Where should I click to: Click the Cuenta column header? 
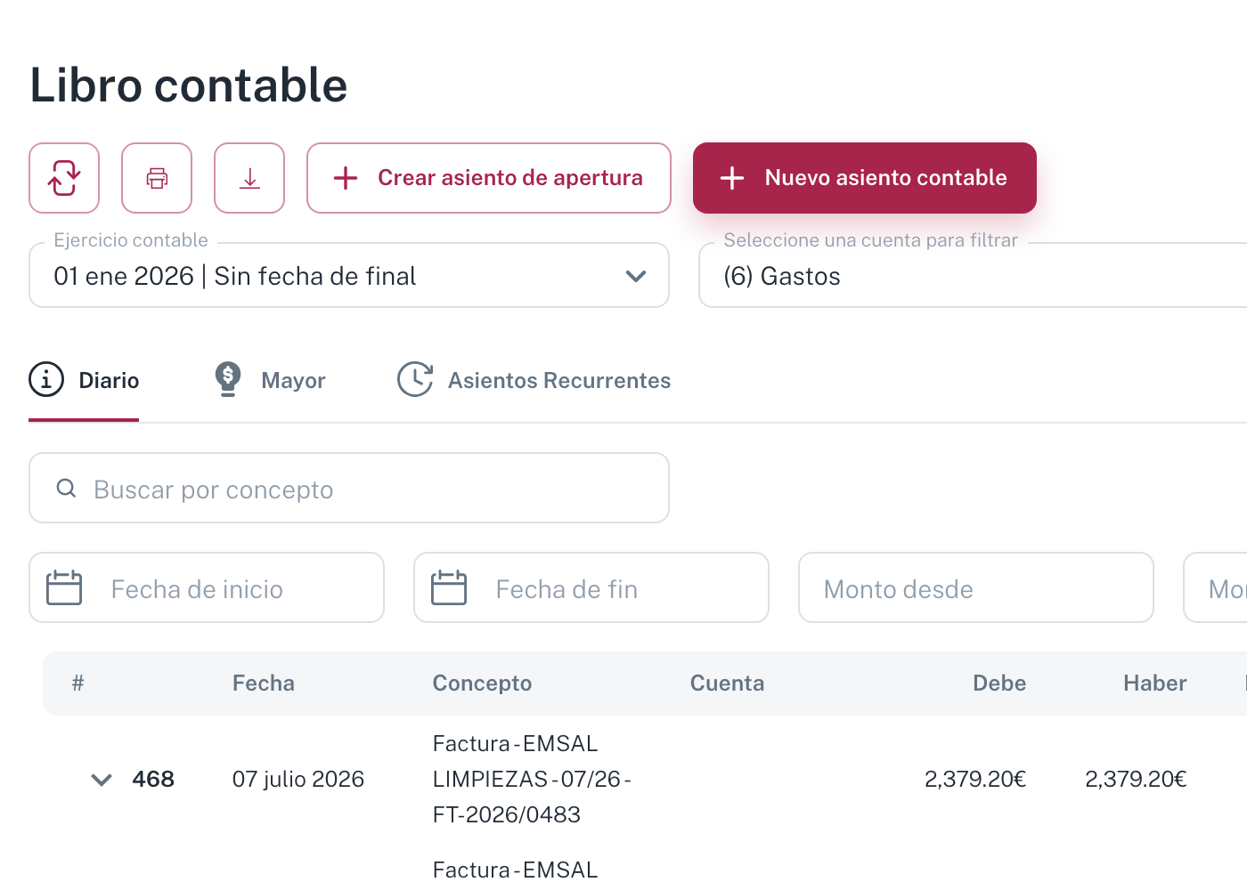point(727,684)
